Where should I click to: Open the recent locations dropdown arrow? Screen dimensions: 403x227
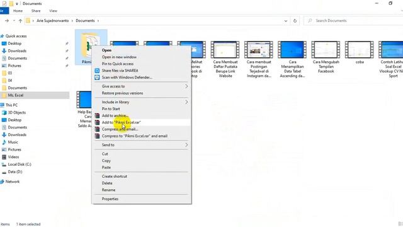pos(14,21)
